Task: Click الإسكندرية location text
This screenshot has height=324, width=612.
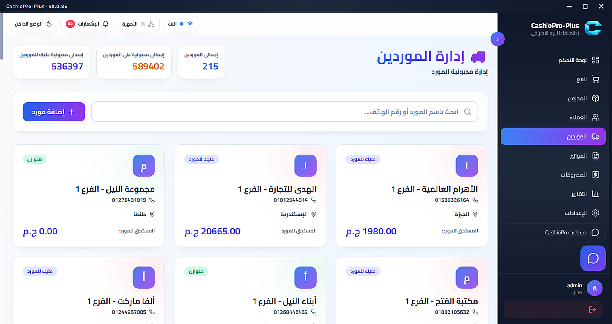Action: tap(294, 214)
